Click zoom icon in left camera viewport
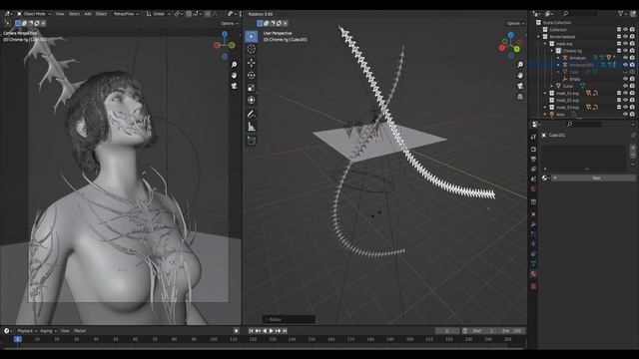639x359 pixels. (235, 65)
